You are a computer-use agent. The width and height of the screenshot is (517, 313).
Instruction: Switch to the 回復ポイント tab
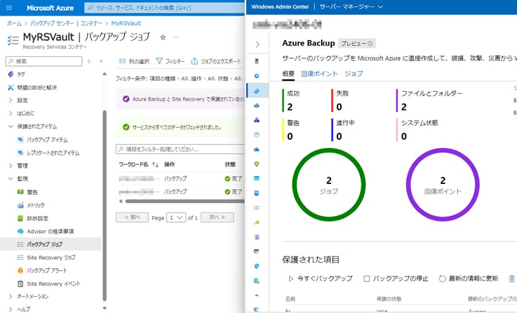point(319,74)
